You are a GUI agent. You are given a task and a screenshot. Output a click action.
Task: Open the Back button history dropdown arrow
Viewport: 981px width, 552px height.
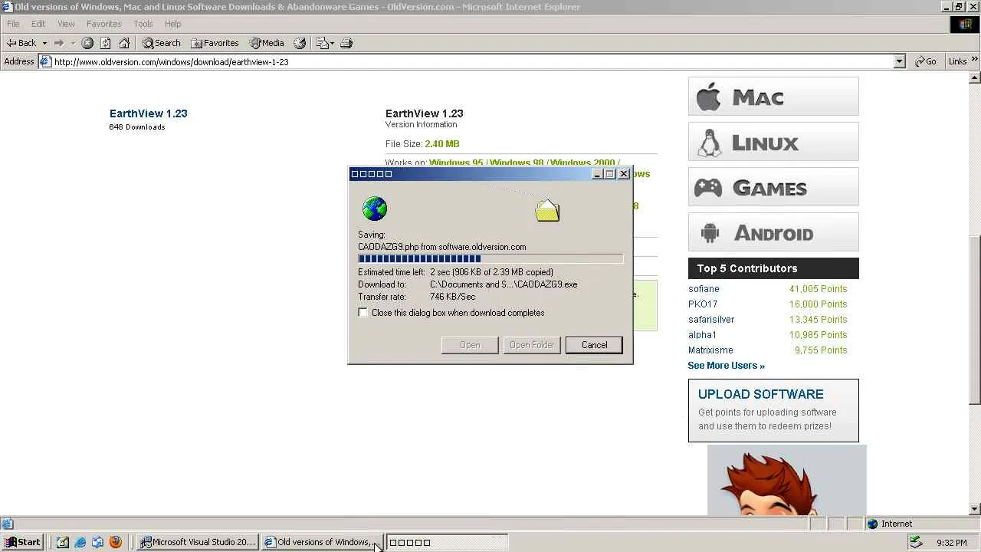pos(44,43)
